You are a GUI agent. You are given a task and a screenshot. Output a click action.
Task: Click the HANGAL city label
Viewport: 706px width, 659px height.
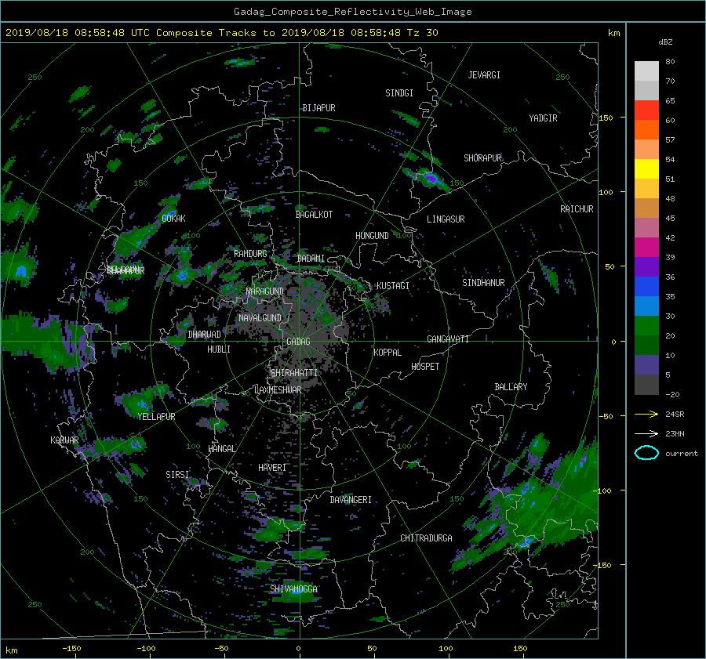222,449
